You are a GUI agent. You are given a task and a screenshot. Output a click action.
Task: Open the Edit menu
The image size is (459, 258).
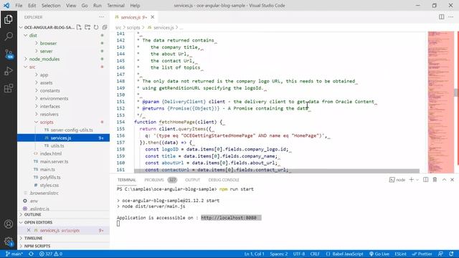(32, 6)
